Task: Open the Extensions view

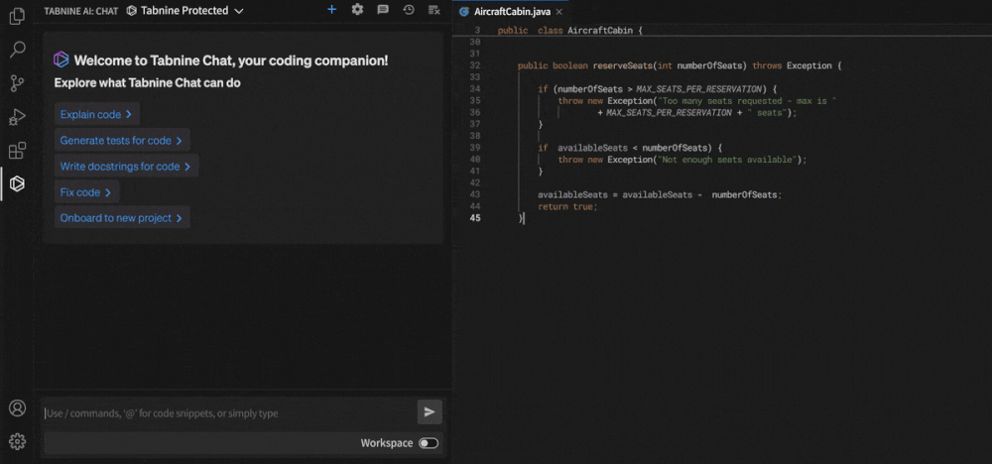Action: pos(17,151)
